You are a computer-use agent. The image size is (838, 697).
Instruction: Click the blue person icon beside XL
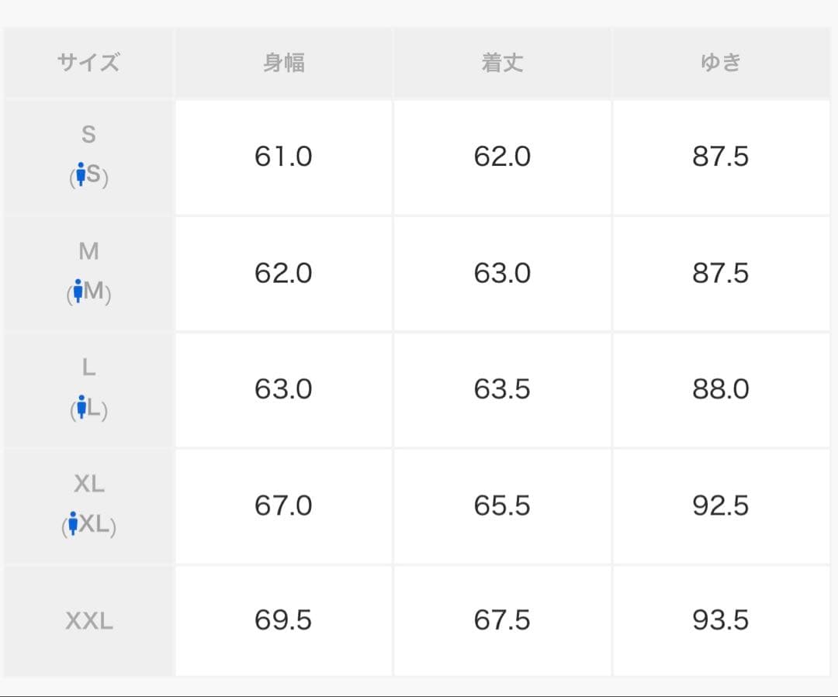pyautogui.click(x=73, y=524)
